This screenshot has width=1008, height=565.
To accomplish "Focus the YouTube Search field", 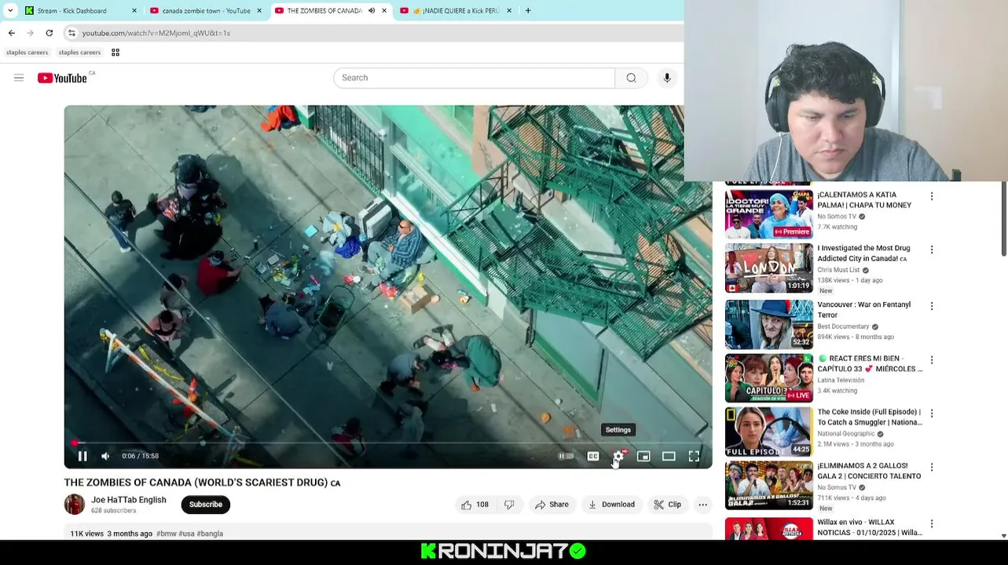I will 474,78.
